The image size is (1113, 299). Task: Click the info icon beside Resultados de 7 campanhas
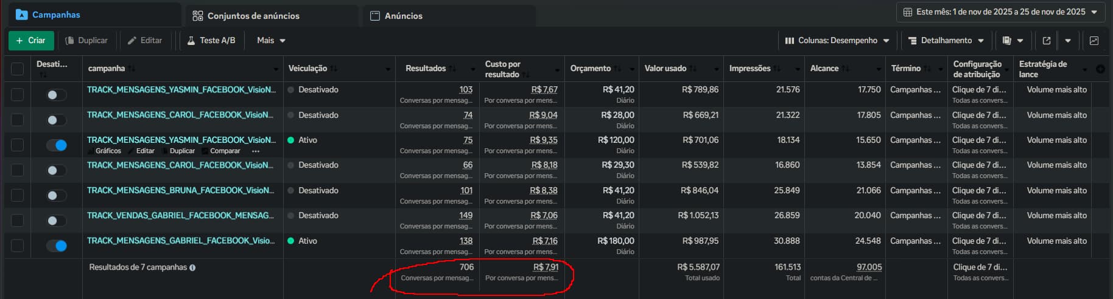coord(192,267)
